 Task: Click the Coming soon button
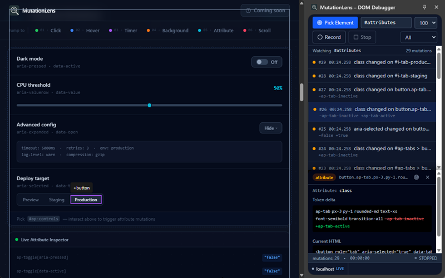pos(265,11)
